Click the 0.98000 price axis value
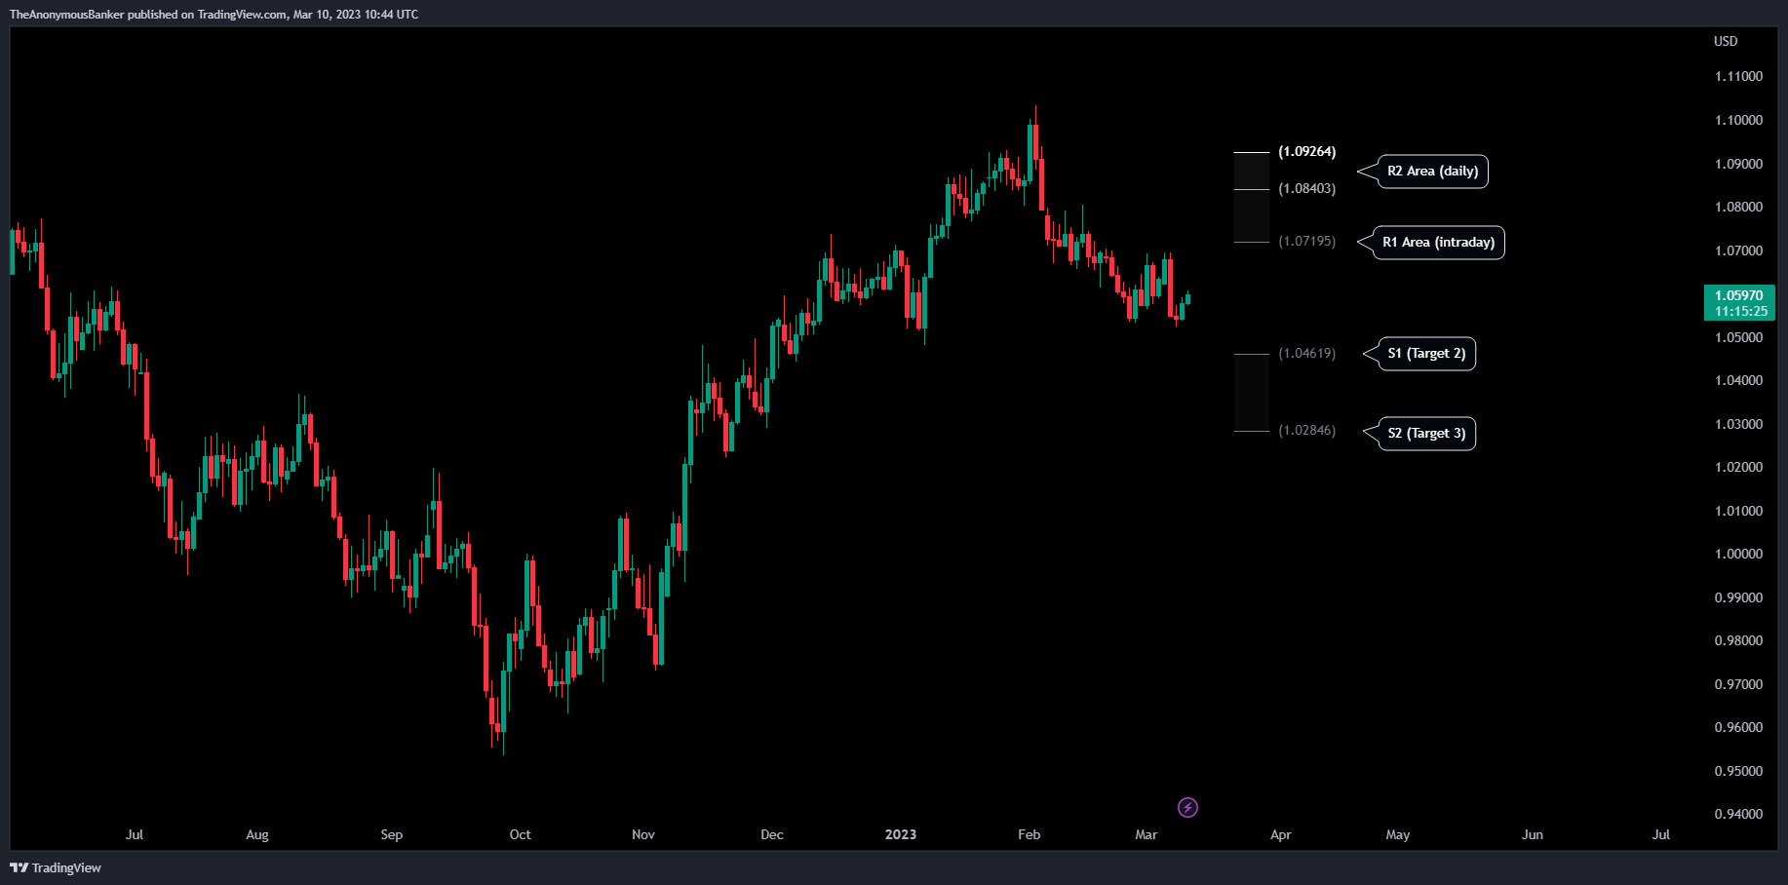 point(1739,640)
